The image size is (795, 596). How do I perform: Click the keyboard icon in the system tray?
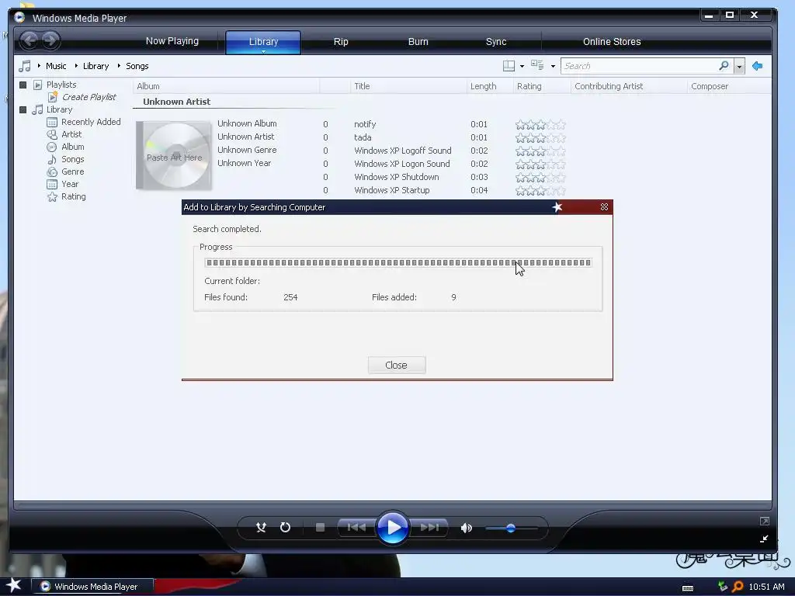tap(688, 588)
